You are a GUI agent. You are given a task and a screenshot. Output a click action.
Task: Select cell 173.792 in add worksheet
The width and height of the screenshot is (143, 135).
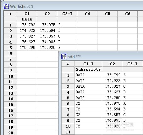click(112, 75)
